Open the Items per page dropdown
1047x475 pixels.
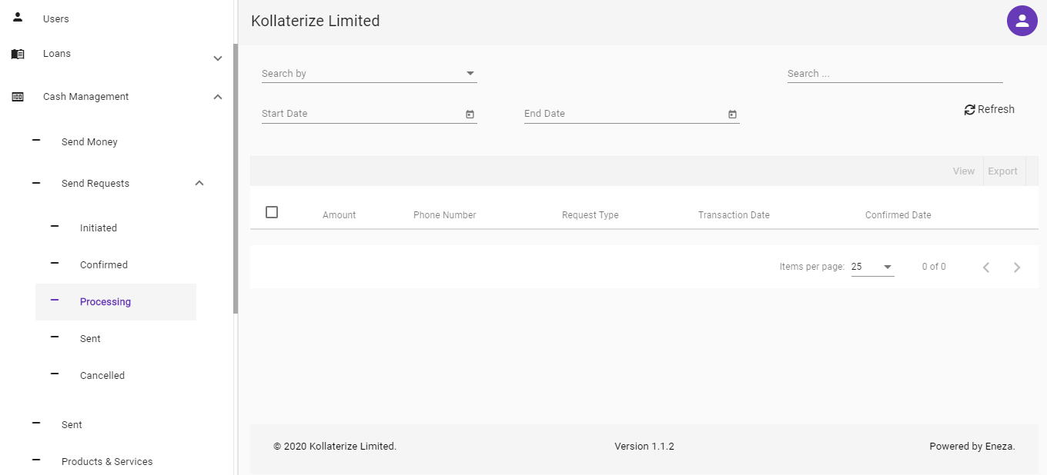coord(872,267)
